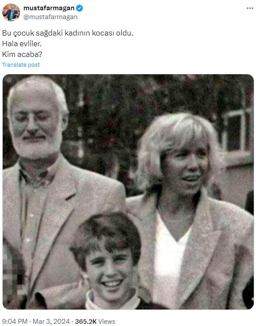Click the blue verified badge

[x=80, y=8]
